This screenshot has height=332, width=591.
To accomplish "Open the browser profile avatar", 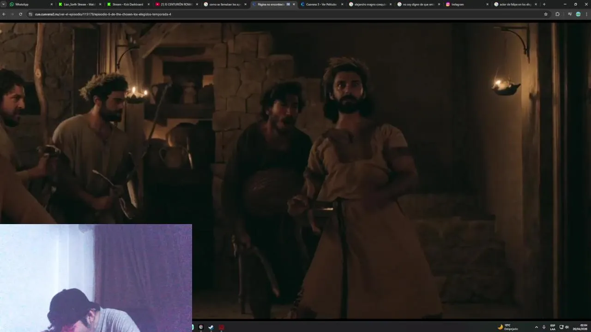I will [578, 14].
